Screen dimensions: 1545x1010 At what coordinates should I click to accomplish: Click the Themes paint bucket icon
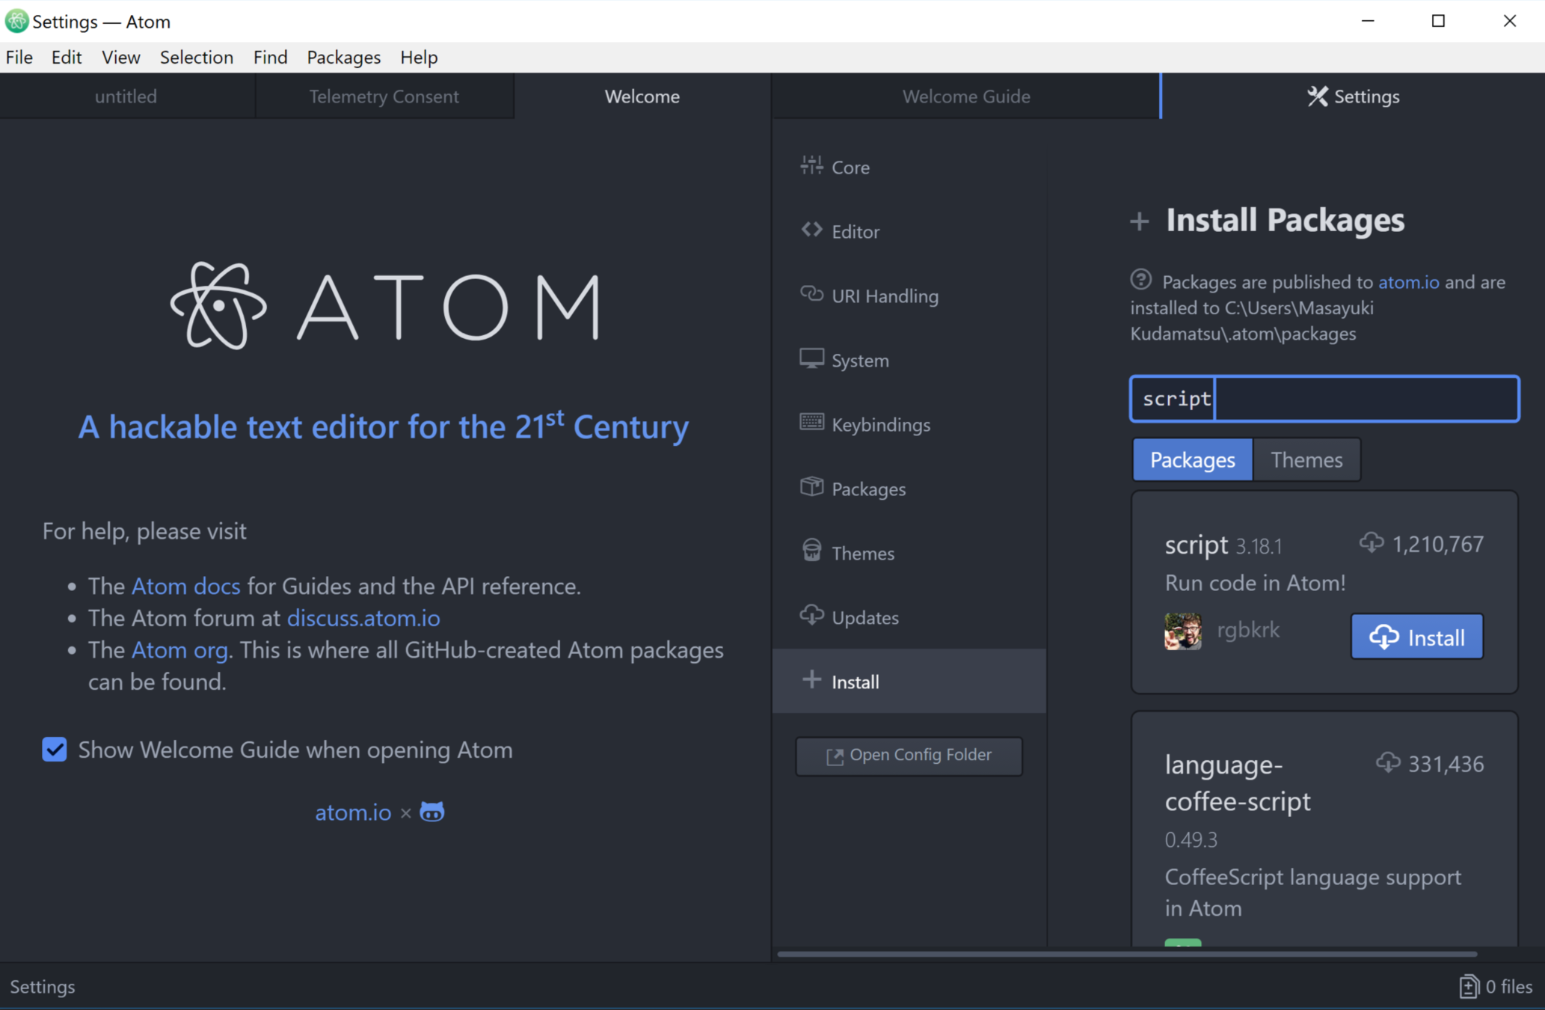tap(811, 551)
